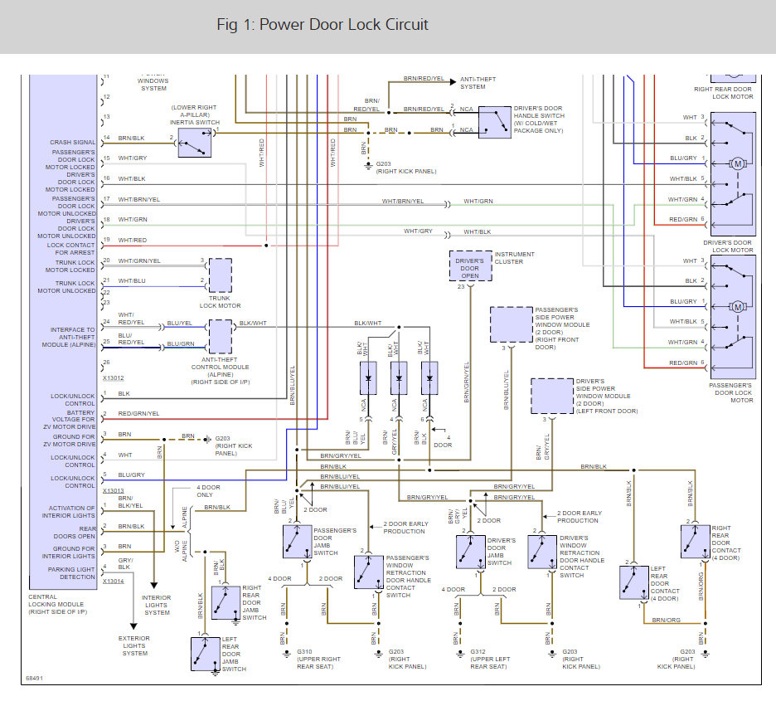The height and width of the screenshot is (701, 776).
Task: Click the BATTERY VOLTAGE FOR ZV MOTOR DRIVE label
Action: [69, 419]
